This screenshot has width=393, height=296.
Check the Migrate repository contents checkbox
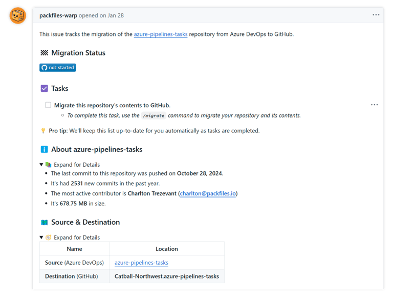click(x=48, y=105)
